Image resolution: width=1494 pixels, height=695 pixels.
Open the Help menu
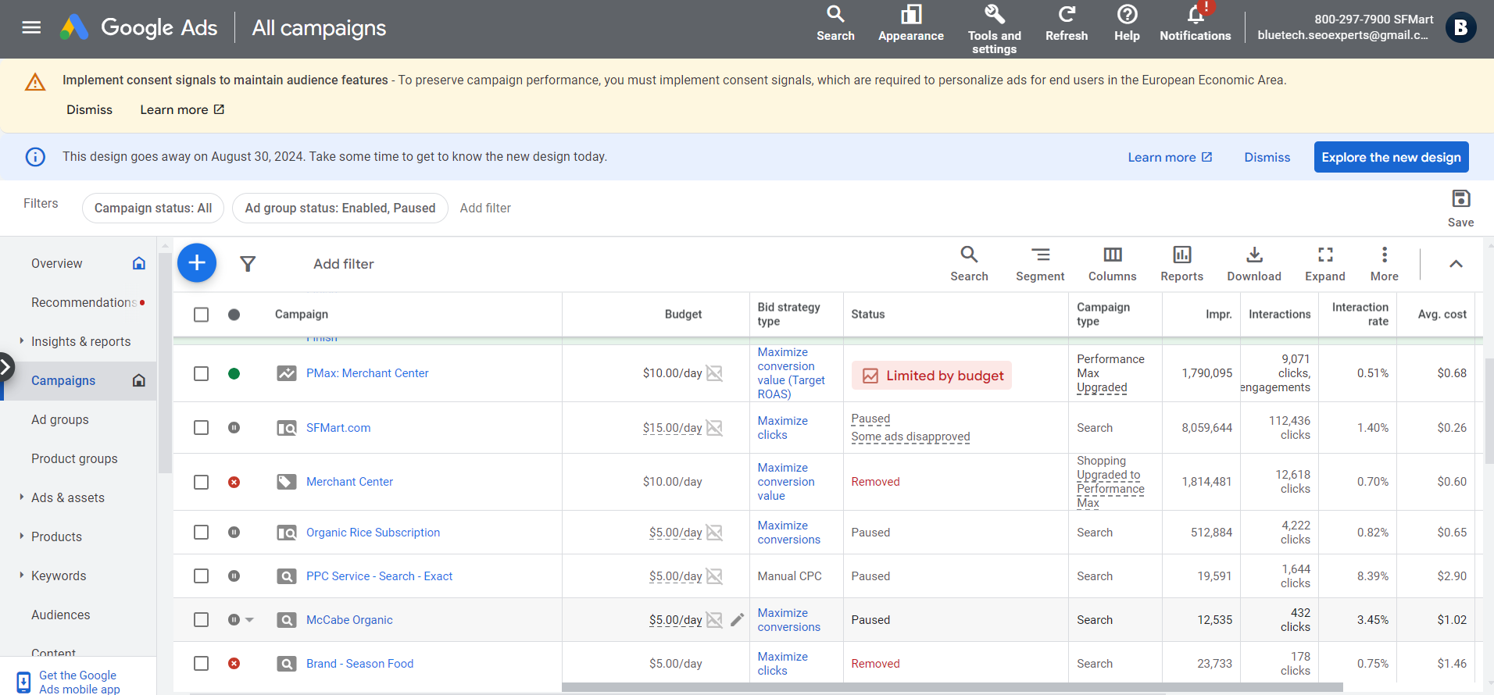[x=1127, y=23]
